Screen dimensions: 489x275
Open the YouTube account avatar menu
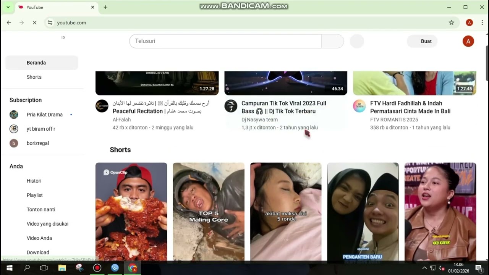(468, 41)
